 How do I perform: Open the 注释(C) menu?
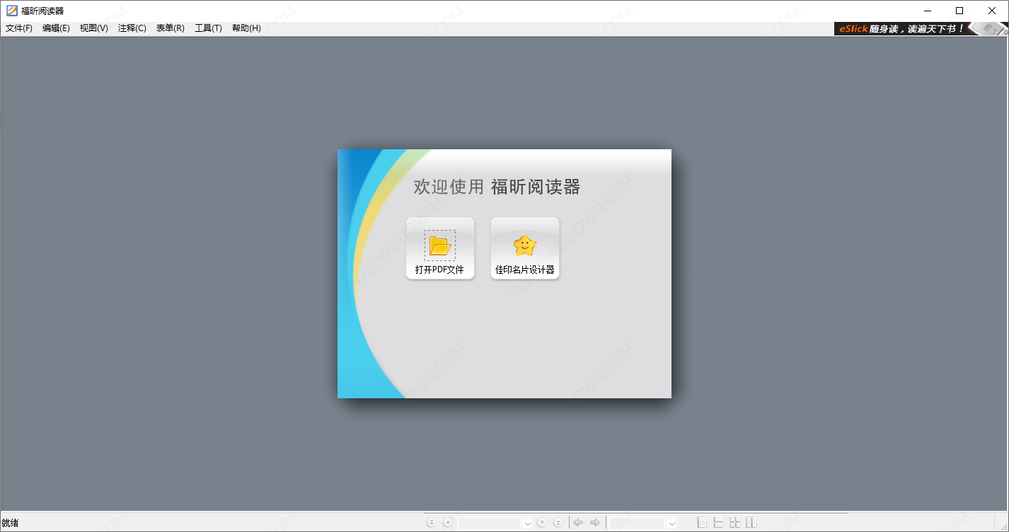132,28
